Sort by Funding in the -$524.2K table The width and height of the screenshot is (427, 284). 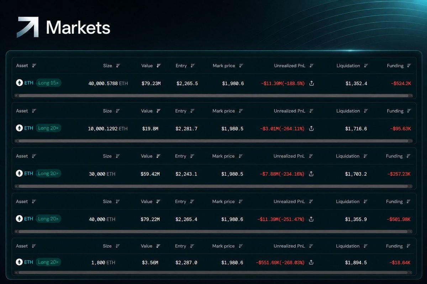(x=409, y=66)
